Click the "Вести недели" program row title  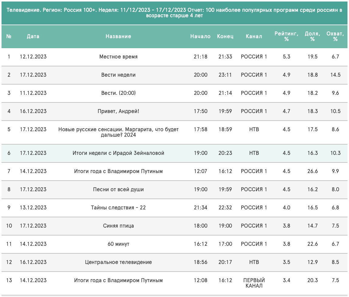[x=118, y=75]
